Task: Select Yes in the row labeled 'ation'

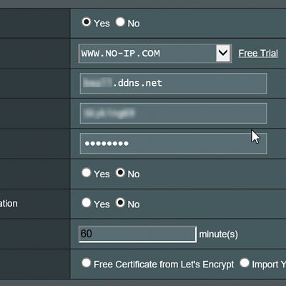Action: pyautogui.click(x=87, y=202)
